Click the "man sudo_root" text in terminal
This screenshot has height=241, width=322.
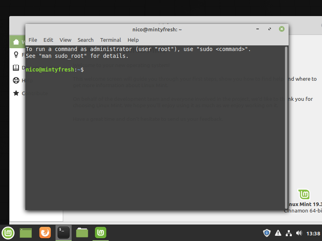63,56
